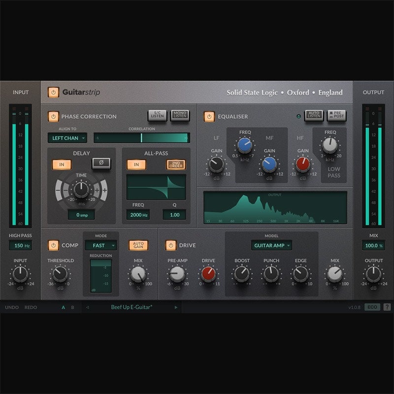Click the Output spectrum analyser display
Viewport: 394px width, 394px height.
pyautogui.click(x=275, y=207)
